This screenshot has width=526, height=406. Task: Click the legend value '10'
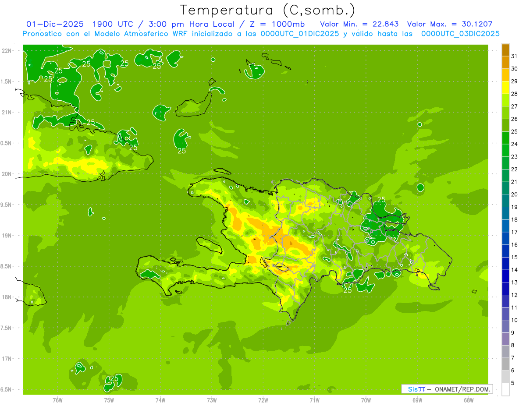(515, 320)
